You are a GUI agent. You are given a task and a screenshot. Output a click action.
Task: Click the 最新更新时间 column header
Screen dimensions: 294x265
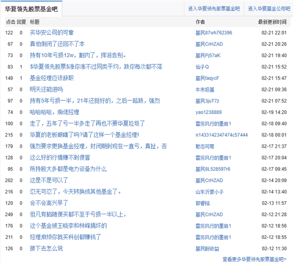coord(273,22)
